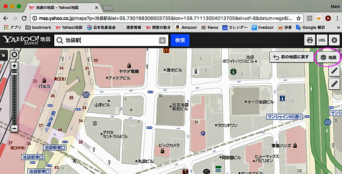Open 日本気象協会 bookmark
Viewport: 342px width, 174px height.
point(101,27)
